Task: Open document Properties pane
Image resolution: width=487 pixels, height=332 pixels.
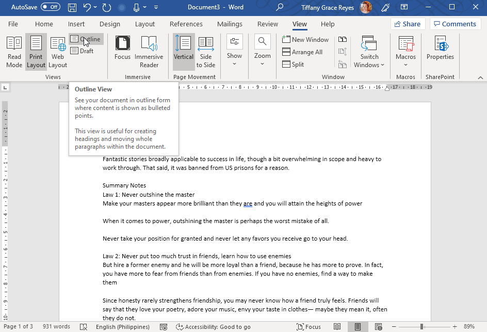Action: pos(440,51)
